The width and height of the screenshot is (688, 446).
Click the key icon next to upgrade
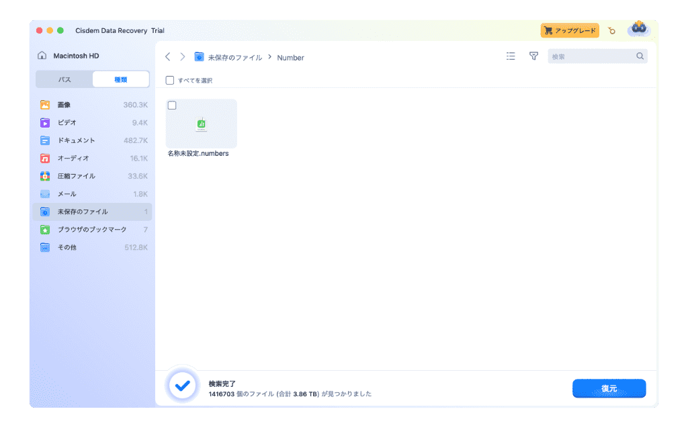pyautogui.click(x=611, y=31)
